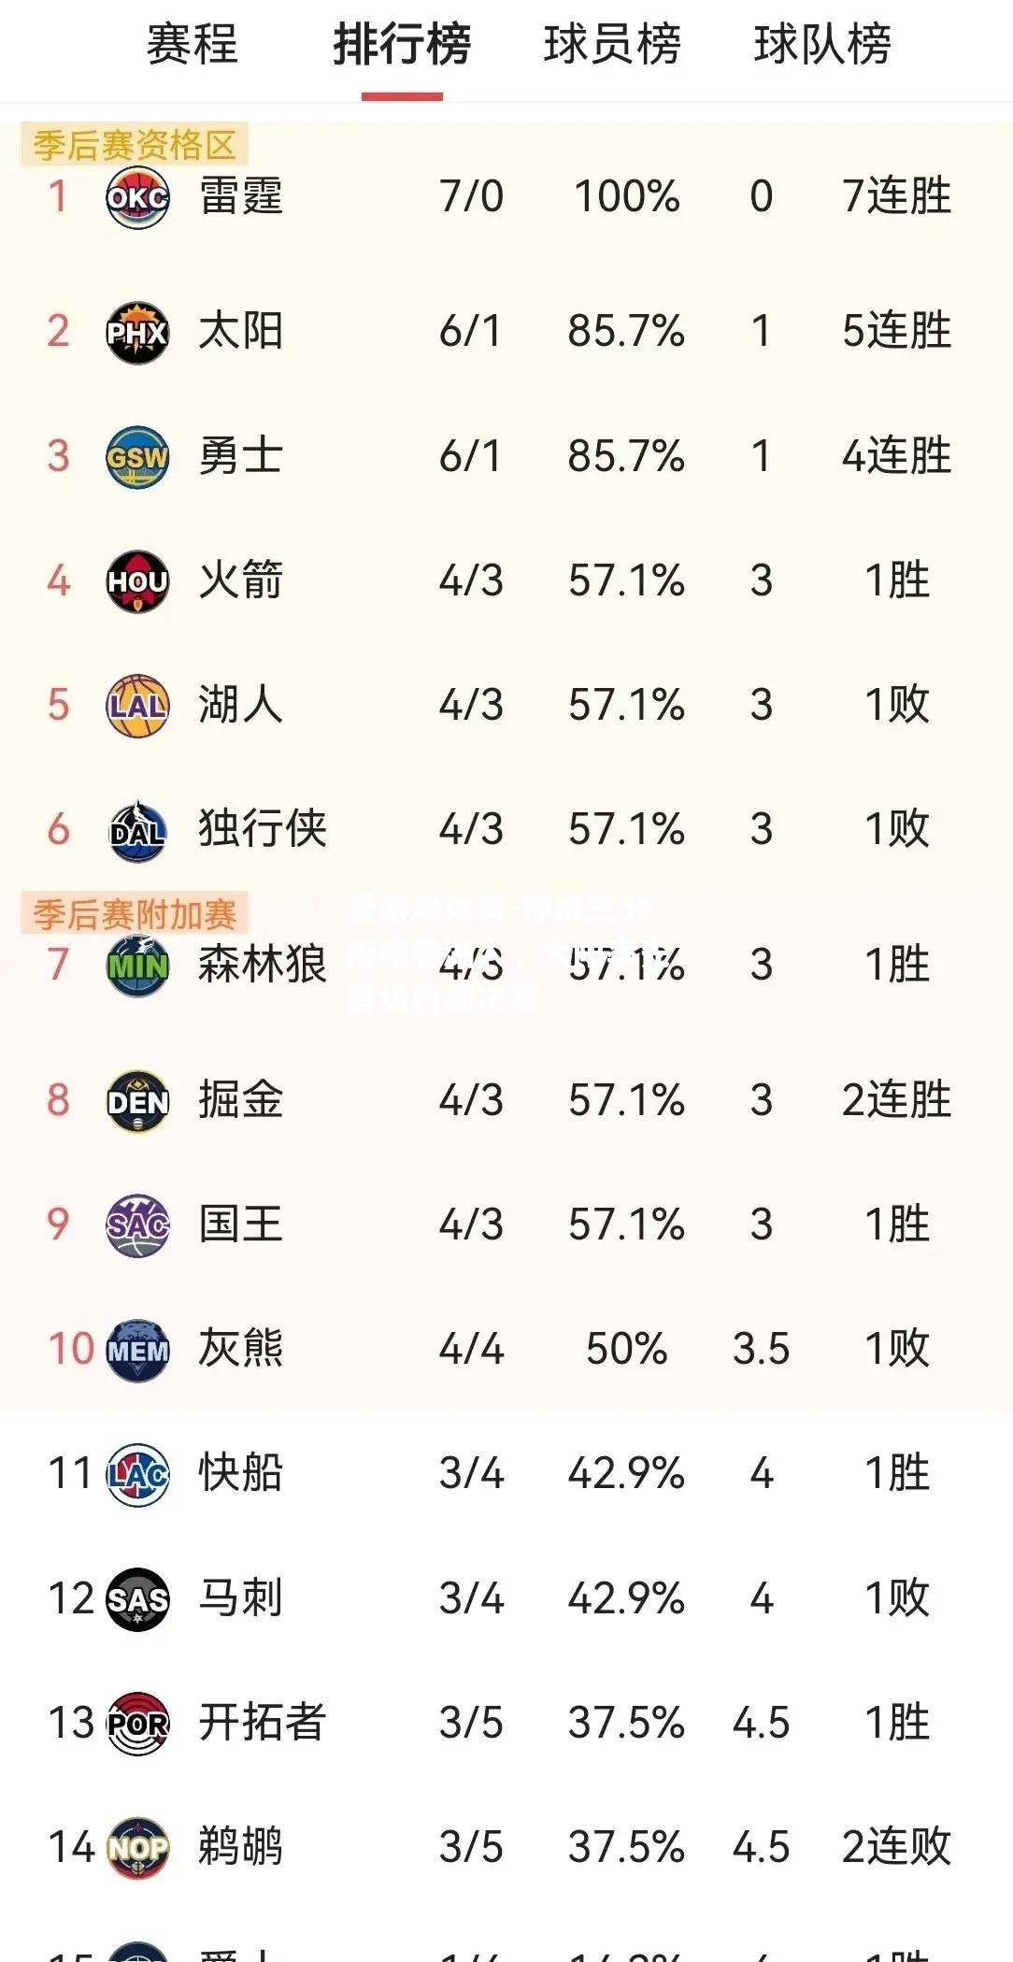Open team name 开拓者
Image resolution: width=1013 pixels, height=1962 pixels.
click(262, 1723)
